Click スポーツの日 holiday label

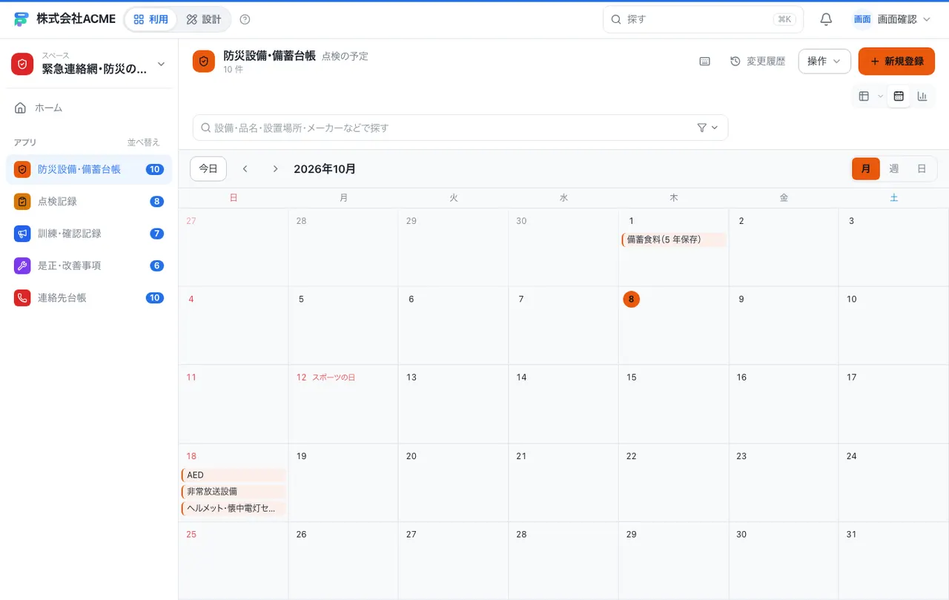point(334,378)
